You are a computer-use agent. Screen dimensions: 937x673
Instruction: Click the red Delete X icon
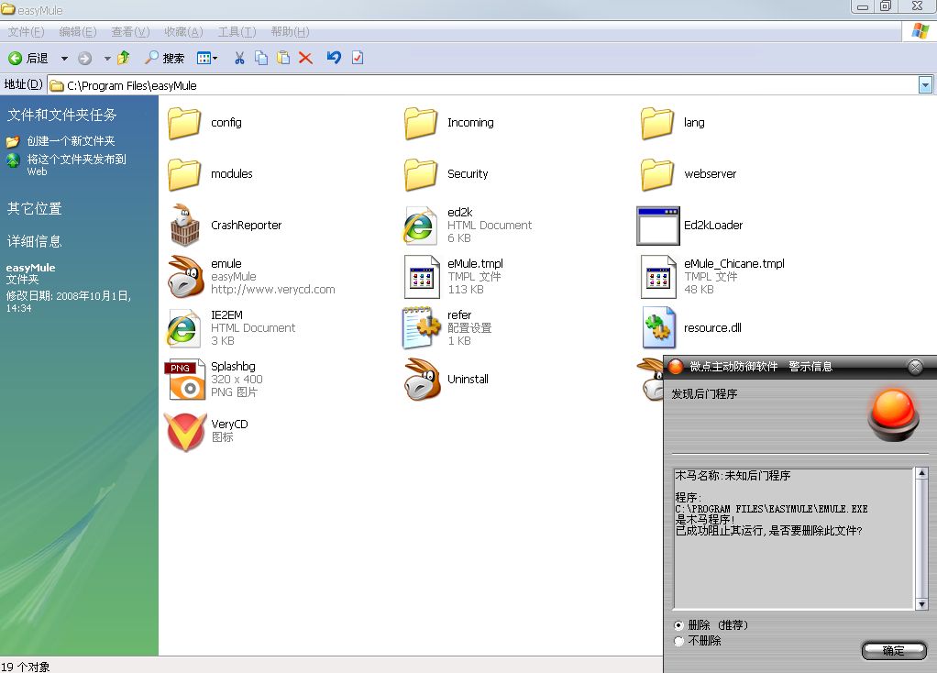[305, 58]
